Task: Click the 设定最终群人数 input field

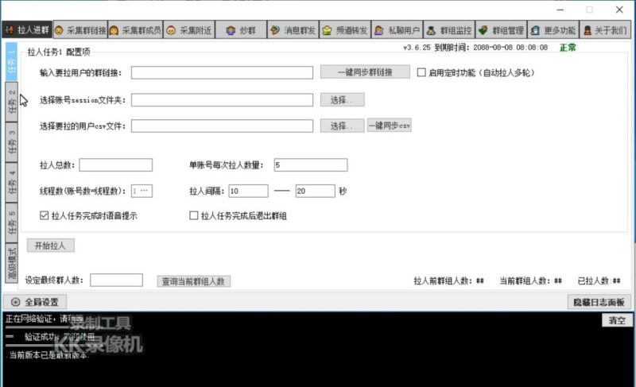Action: [x=116, y=280]
